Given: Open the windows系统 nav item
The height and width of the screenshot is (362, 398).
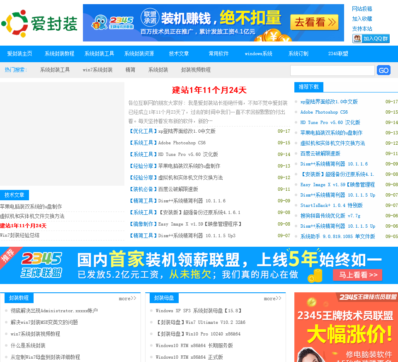Looking at the screenshot, I should [x=258, y=53].
